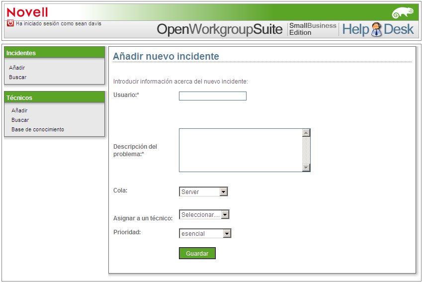Click the Novell logo
The height and width of the screenshot is (285, 424).
[27, 12]
